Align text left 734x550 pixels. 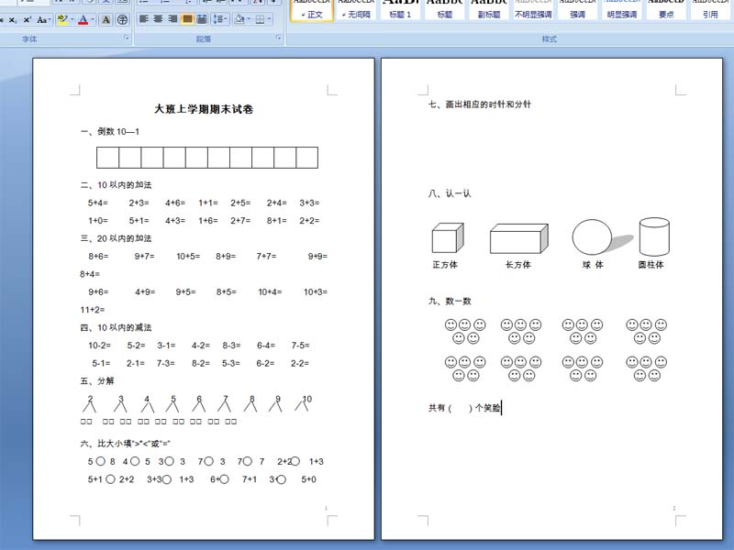(144, 19)
